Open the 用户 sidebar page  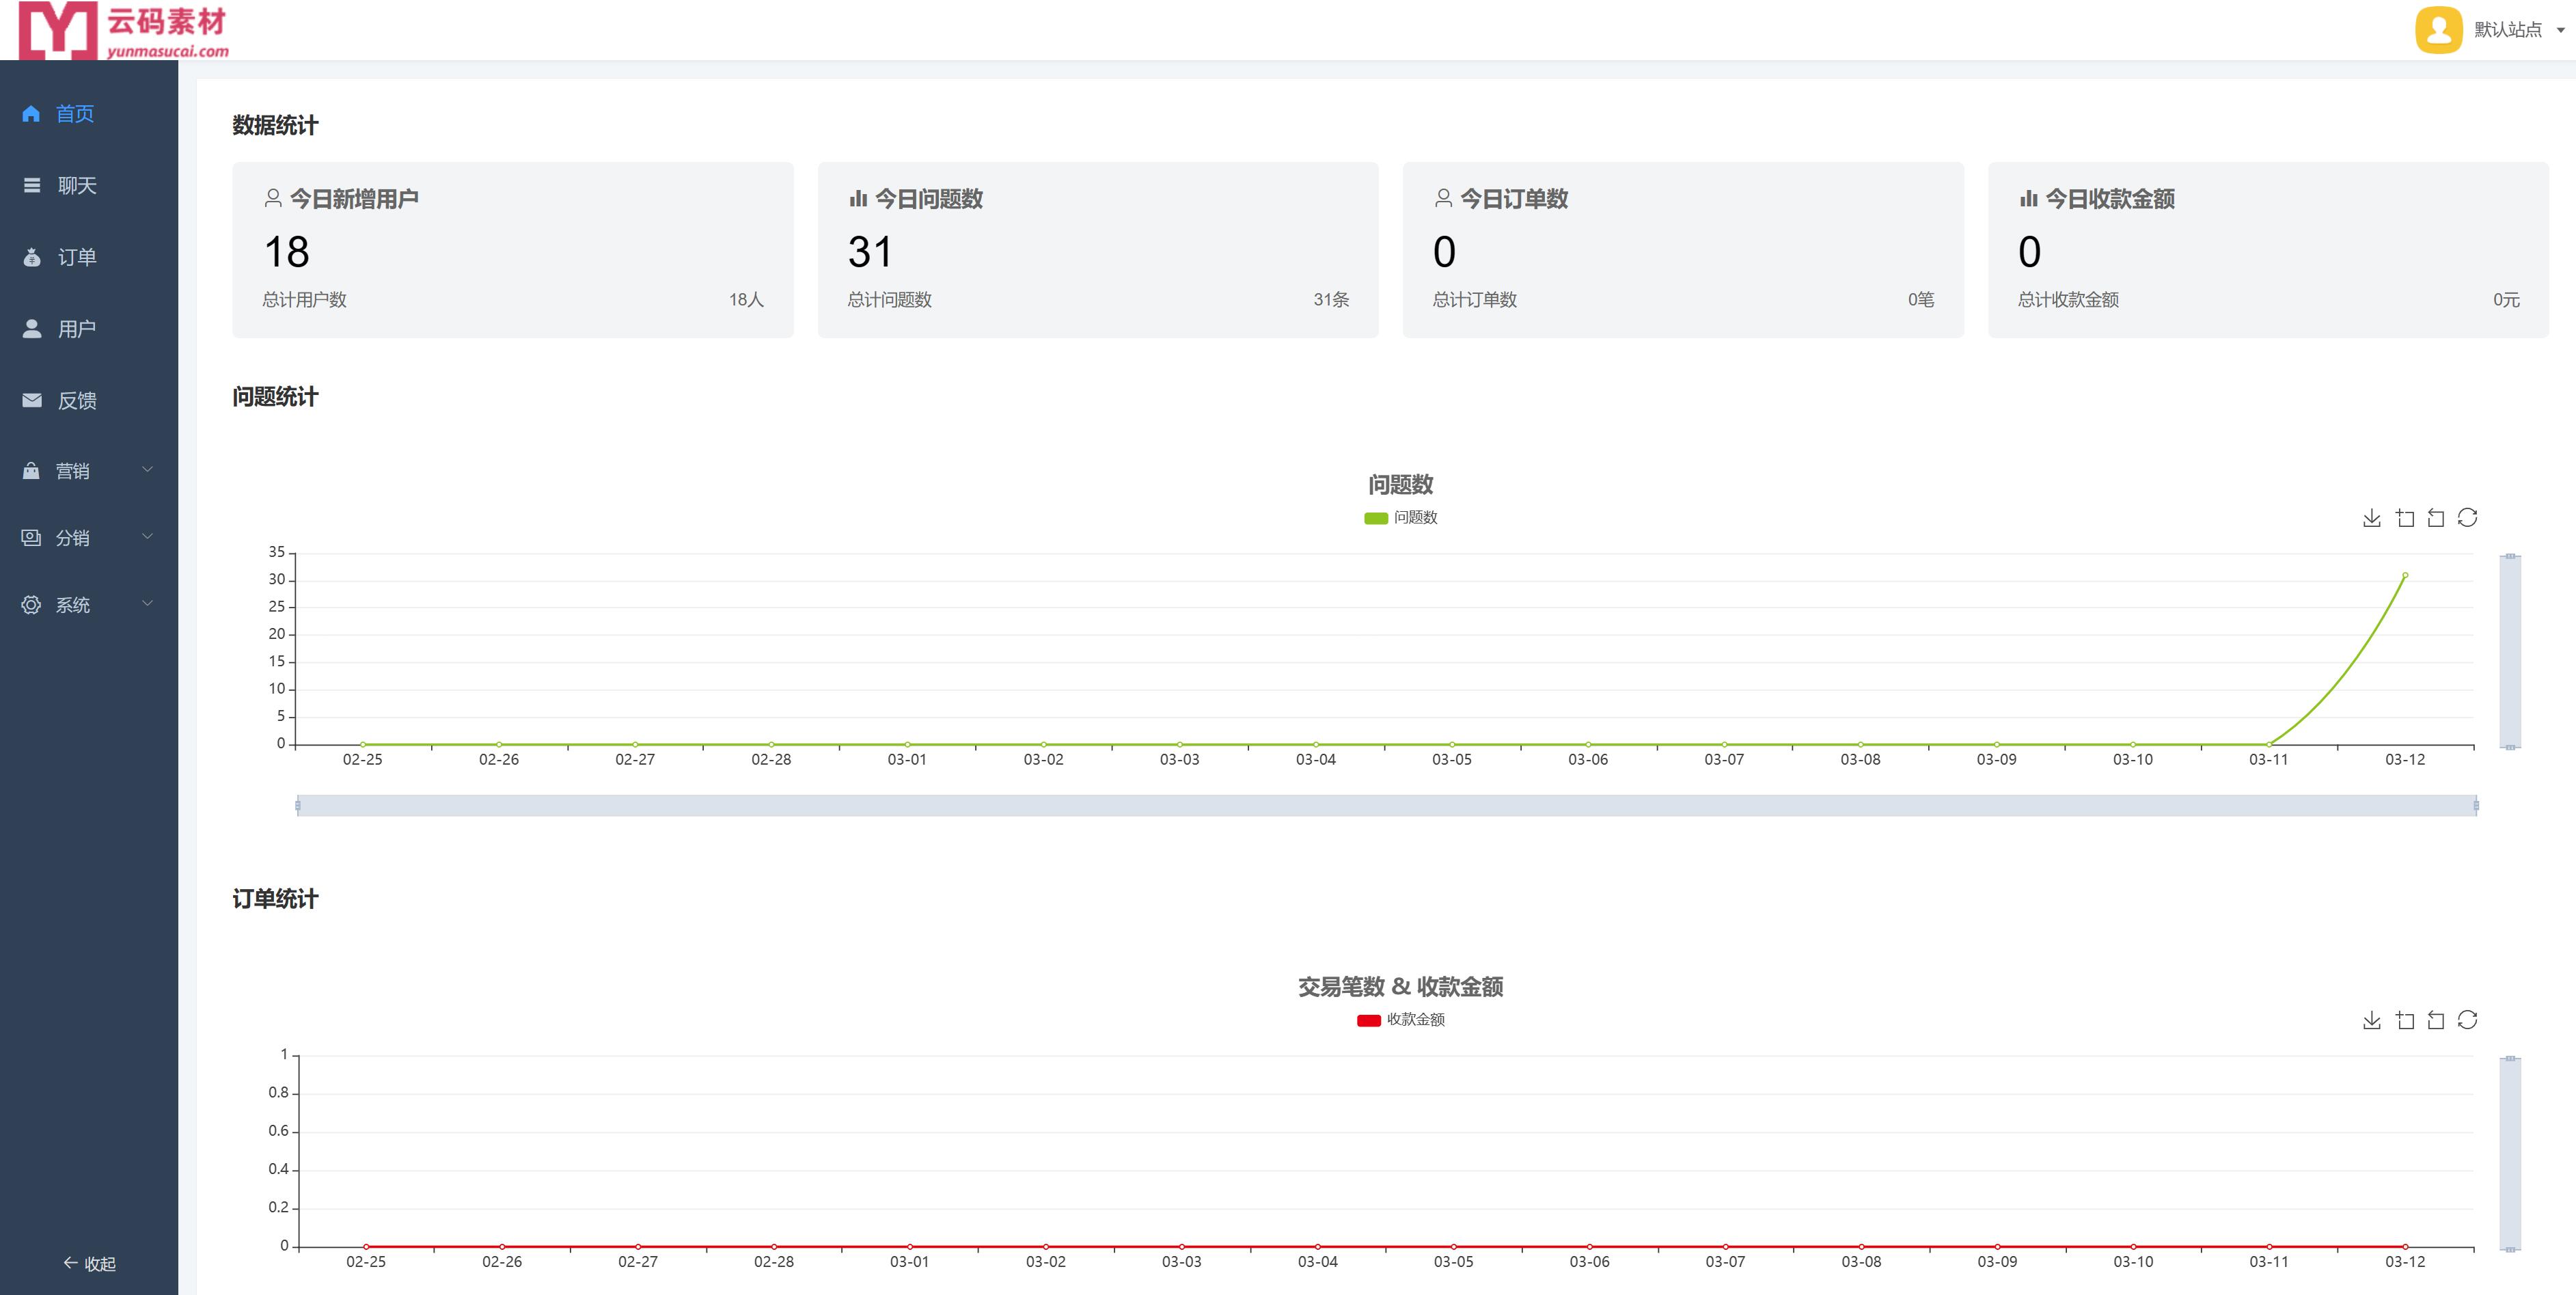click(x=76, y=329)
